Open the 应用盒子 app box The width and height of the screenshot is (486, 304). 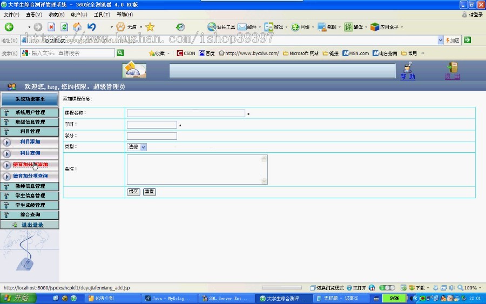click(x=384, y=27)
